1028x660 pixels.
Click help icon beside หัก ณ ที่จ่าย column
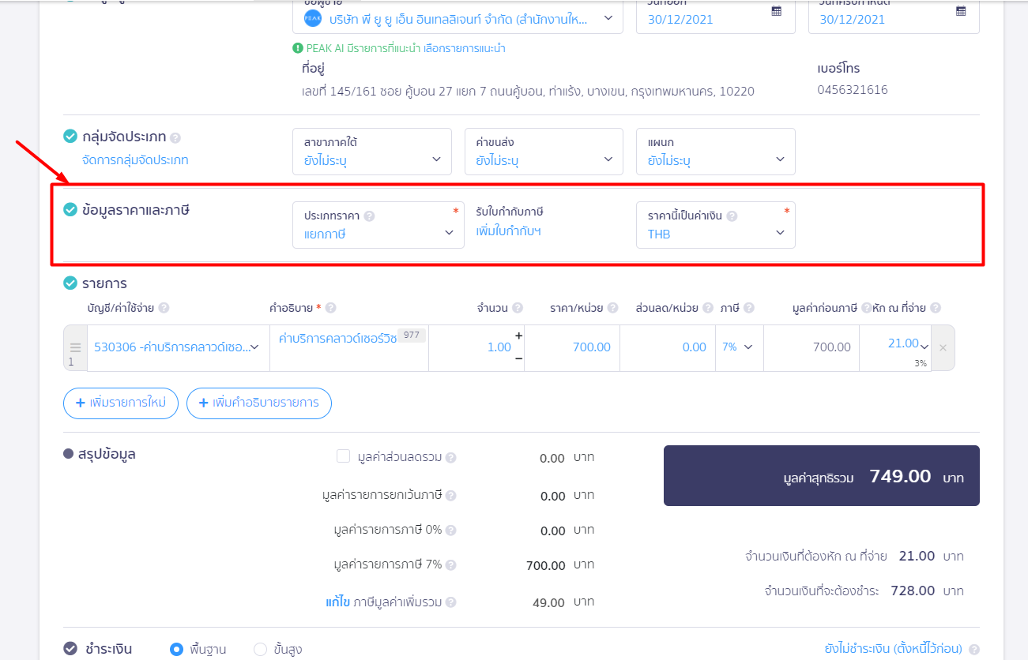click(936, 308)
